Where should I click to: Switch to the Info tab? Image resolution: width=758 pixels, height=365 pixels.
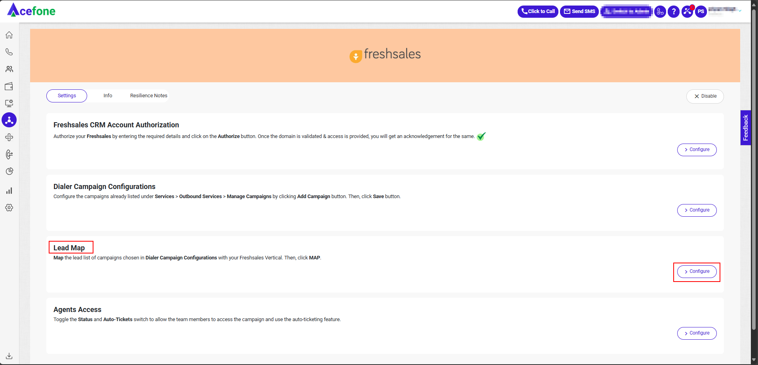coord(108,96)
